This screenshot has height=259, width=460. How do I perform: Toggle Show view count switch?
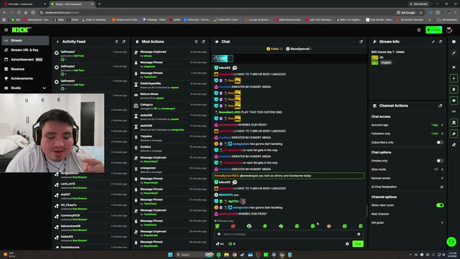440,205
